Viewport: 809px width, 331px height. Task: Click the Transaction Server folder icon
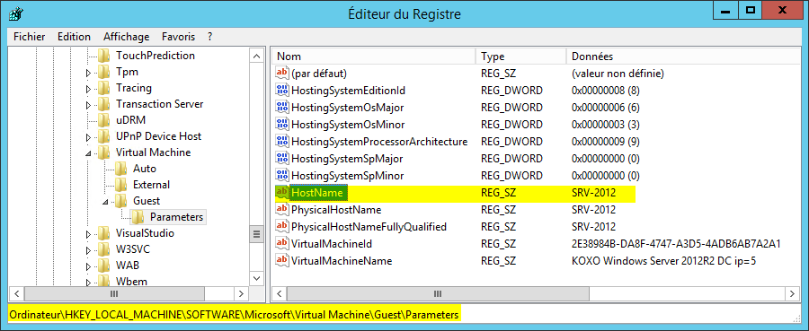(104, 104)
